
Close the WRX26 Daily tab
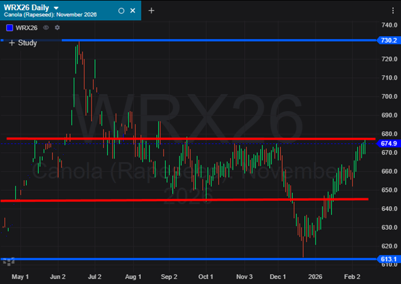[132, 11]
